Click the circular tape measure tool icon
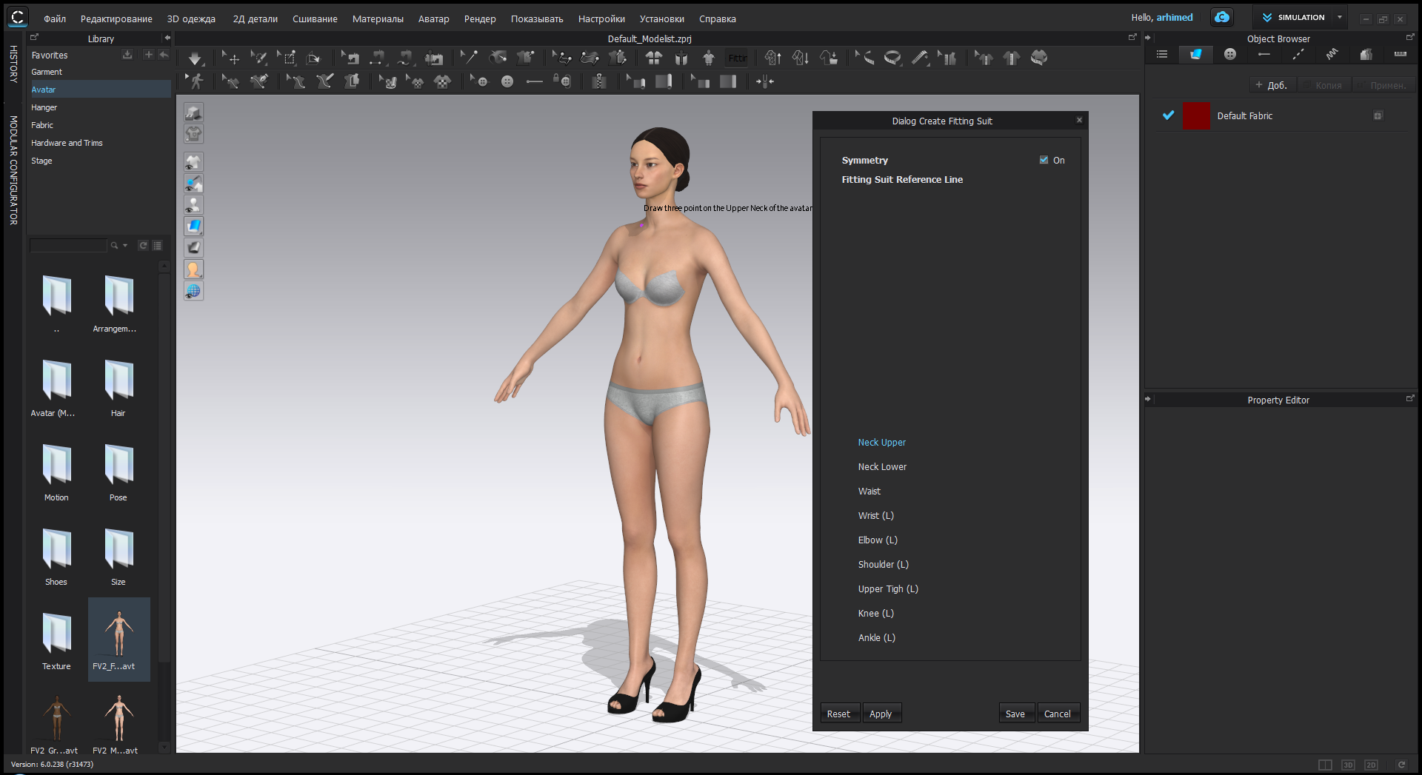The height and width of the screenshot is (775, 1422). tap(892, 58)
